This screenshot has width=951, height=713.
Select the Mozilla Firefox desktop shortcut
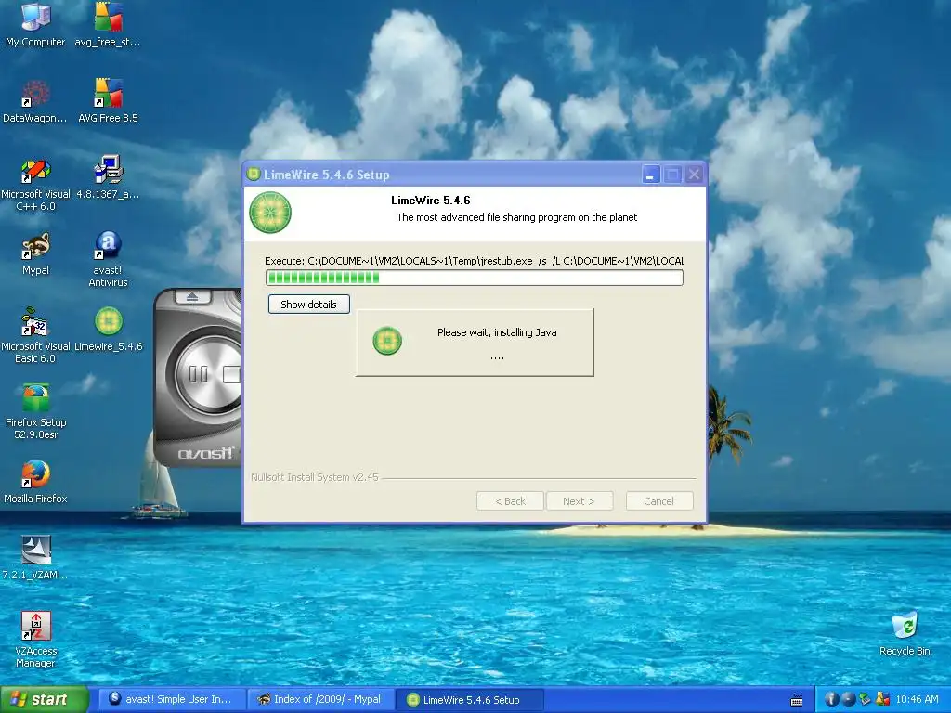coord(35,482)
